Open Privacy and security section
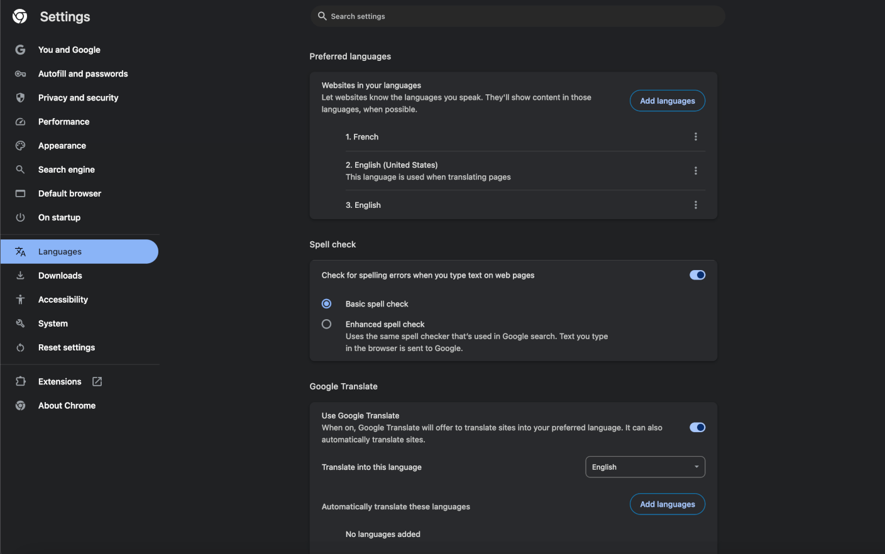 coord(78,97)
